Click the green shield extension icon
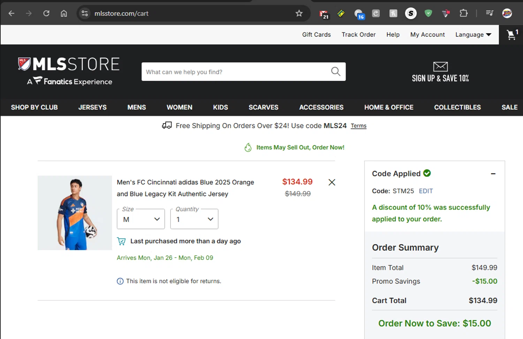Viewport: 523px width, 339px height. pyautogui.click(x=429, y=14)
